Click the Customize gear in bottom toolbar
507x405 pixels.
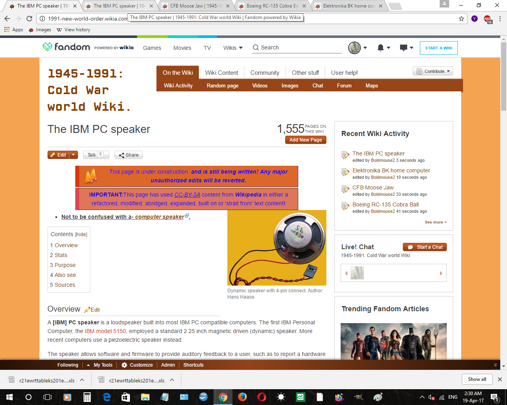coord(137,365)
